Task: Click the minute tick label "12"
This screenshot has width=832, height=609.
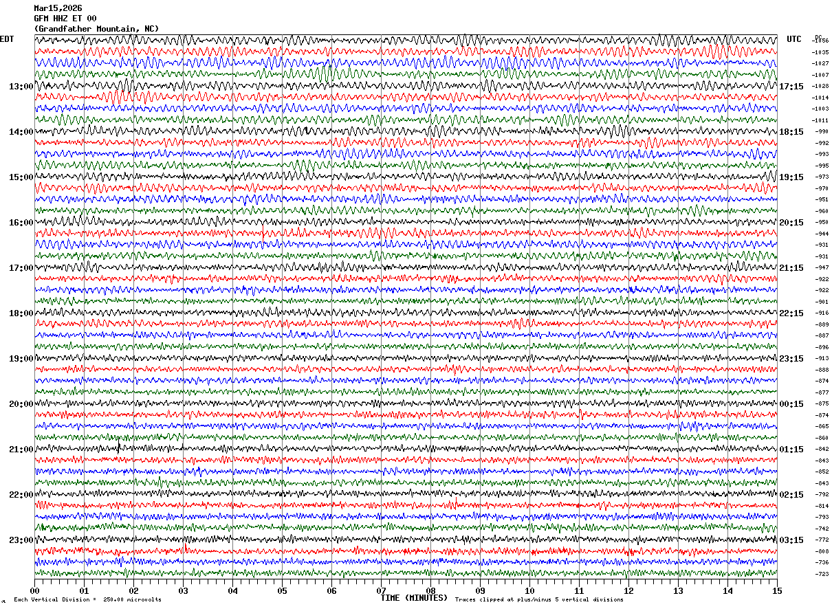Action: [628, 590]
